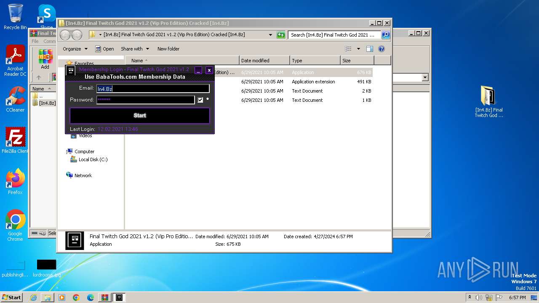Click the Explorer search box
The height and width of the screenshot is (303, 539).
(335, 35)
